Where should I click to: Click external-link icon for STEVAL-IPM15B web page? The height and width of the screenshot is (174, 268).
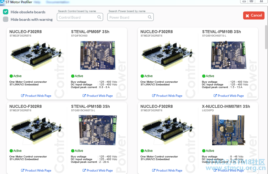tap(84, 170)
